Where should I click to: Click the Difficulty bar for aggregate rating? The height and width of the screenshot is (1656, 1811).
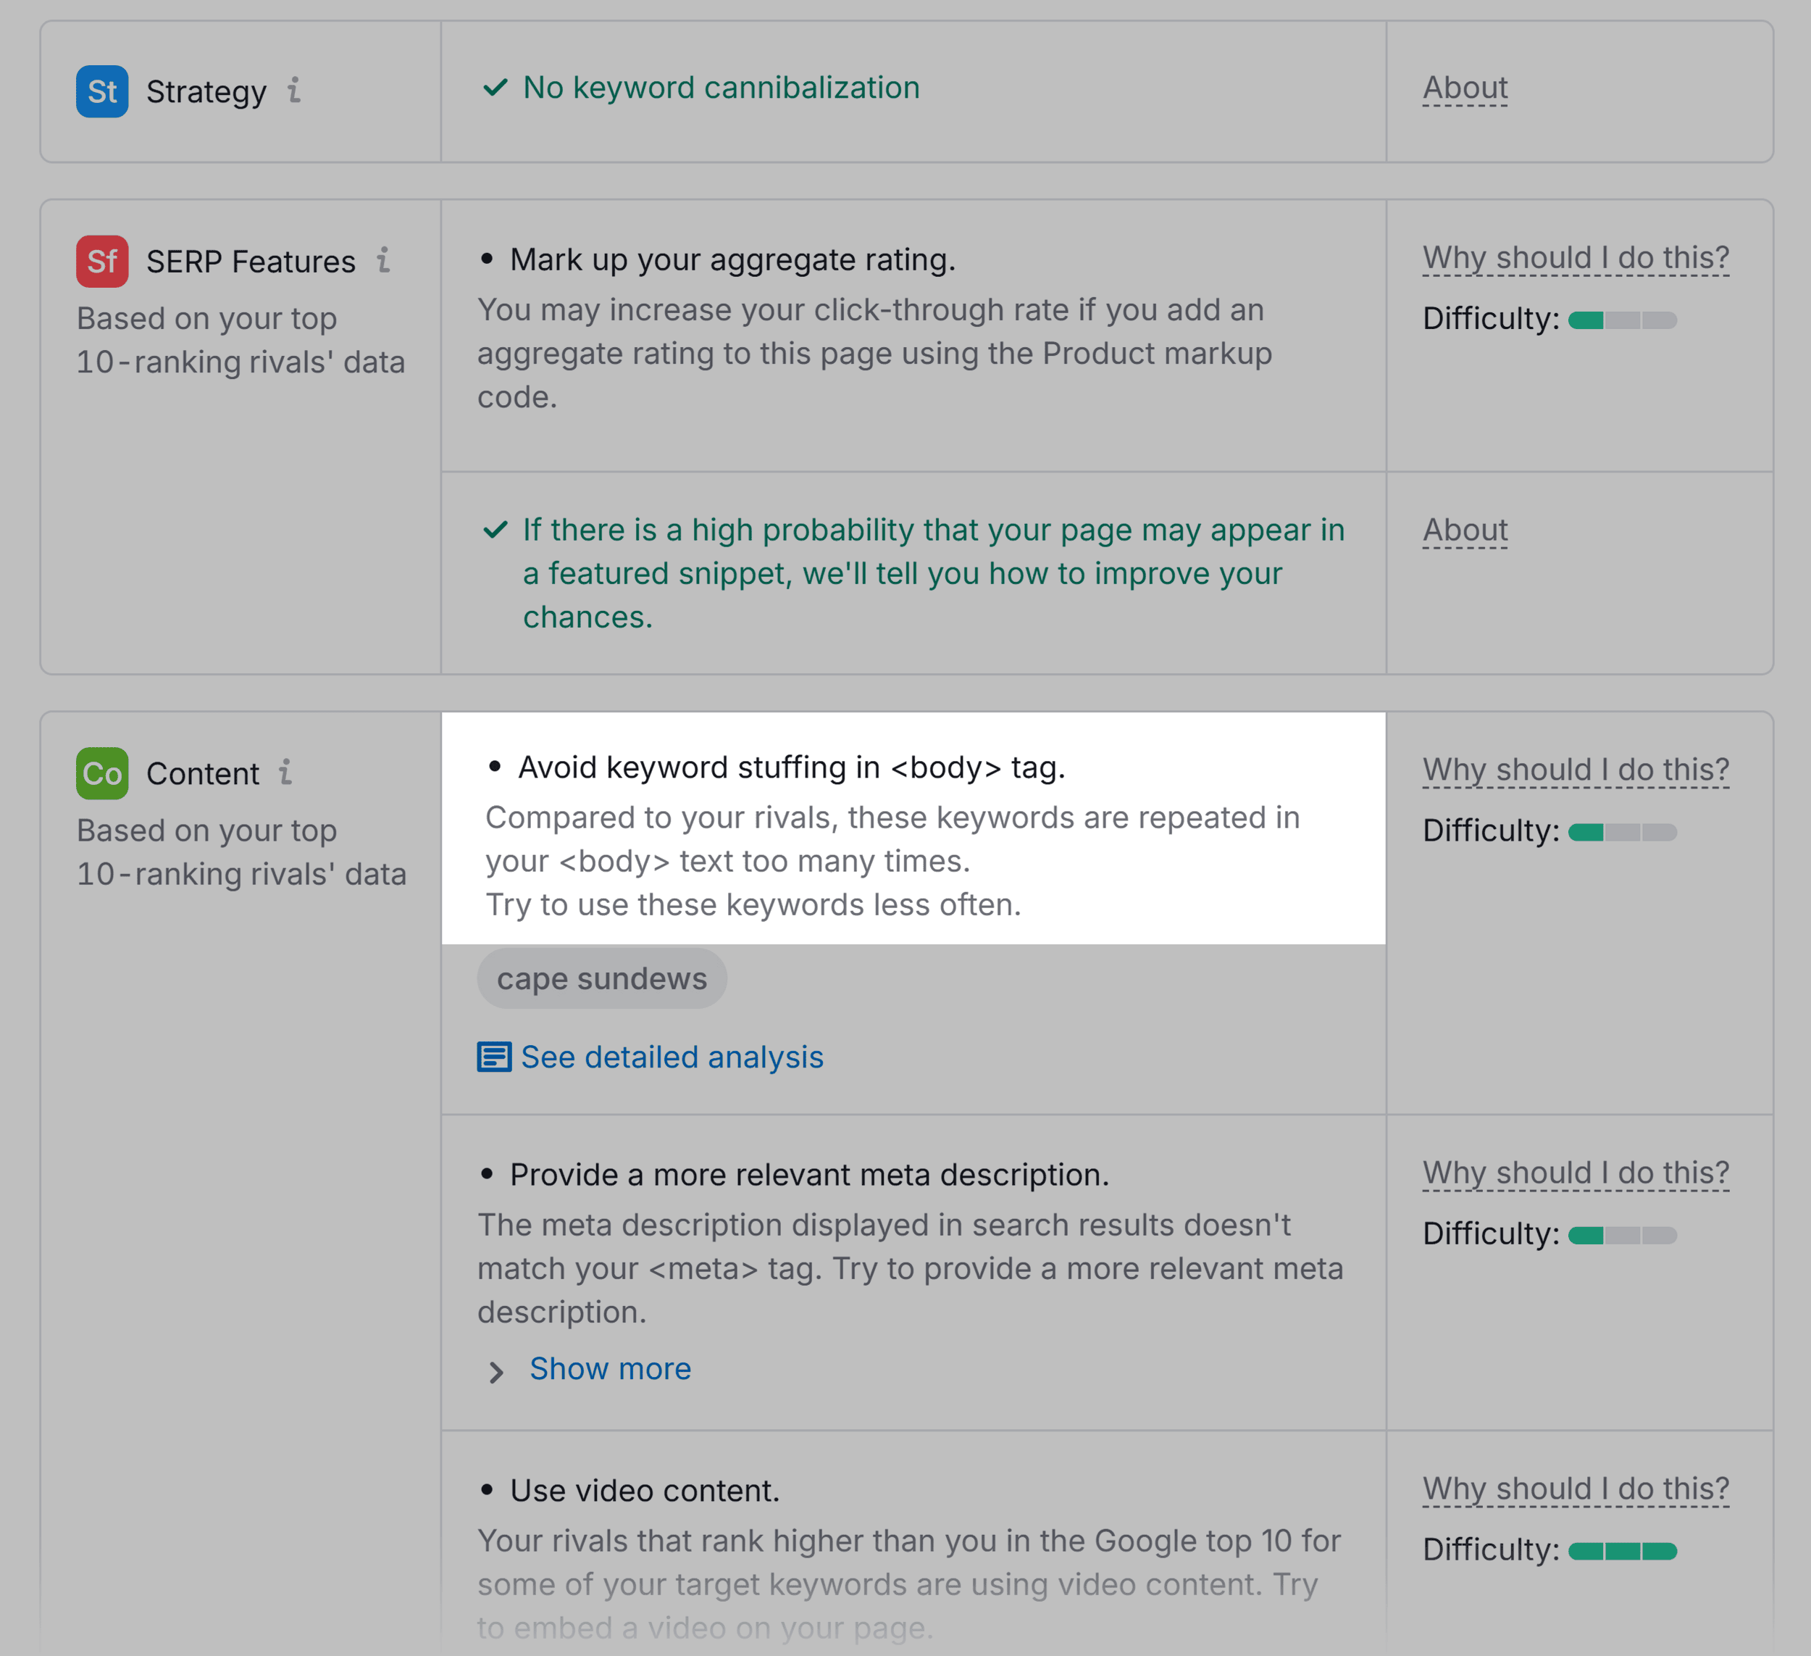tap(1620, 319)
